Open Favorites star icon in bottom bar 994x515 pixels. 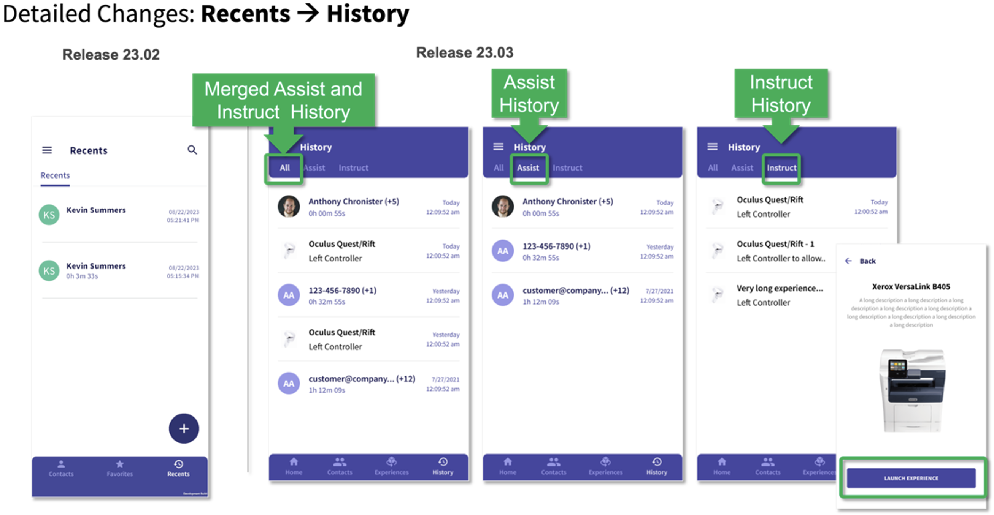120,464
